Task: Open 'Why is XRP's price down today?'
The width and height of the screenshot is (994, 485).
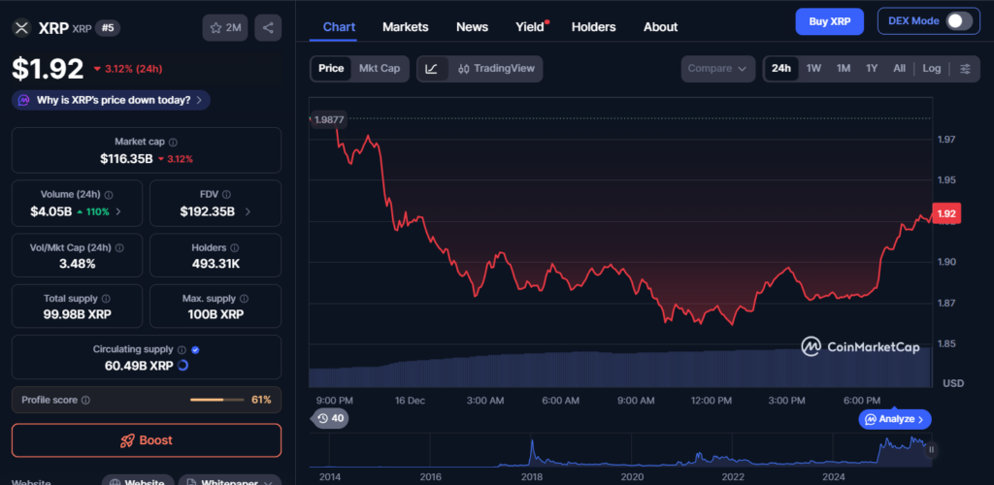Action: [x=111, y=100]
